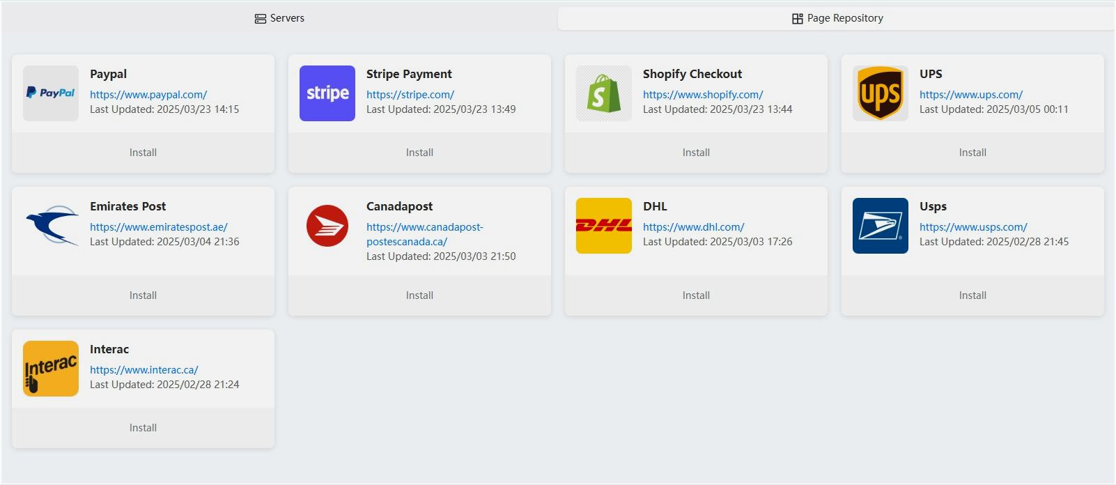This screenshot has height=485, width=1116.
Task: Select the Stripe Payment card title
Action: pos(409,74)
